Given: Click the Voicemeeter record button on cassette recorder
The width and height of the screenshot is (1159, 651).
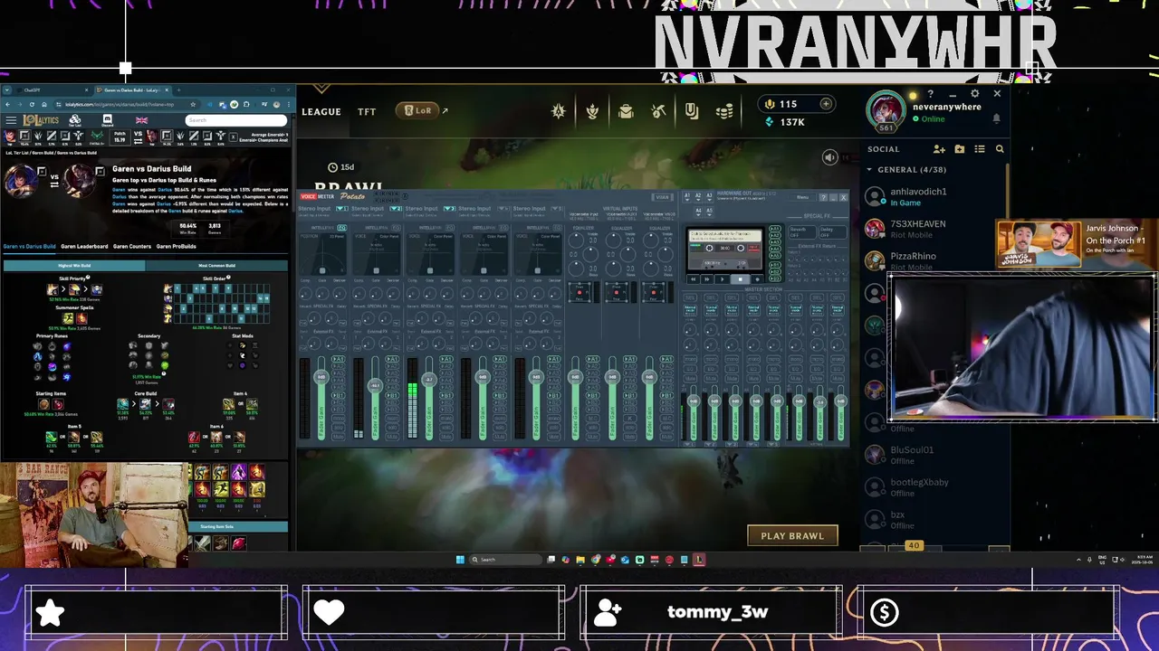Looking at the screenshot, I should [757, 279].
